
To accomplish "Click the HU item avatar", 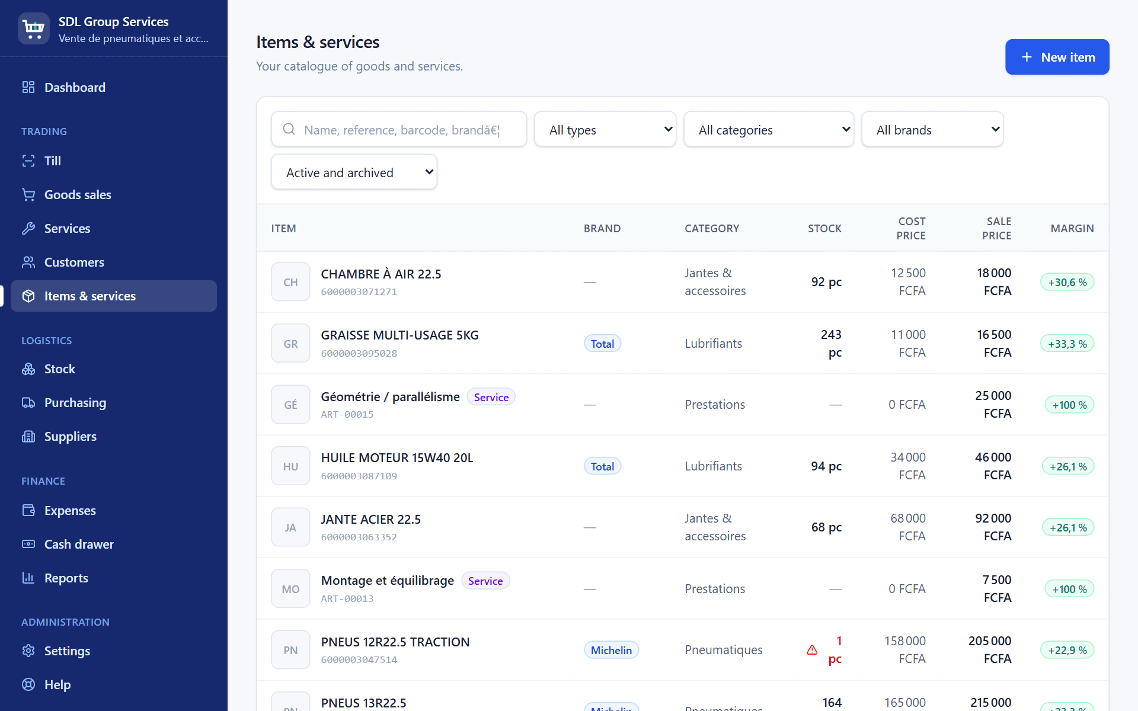I will 290,466.
